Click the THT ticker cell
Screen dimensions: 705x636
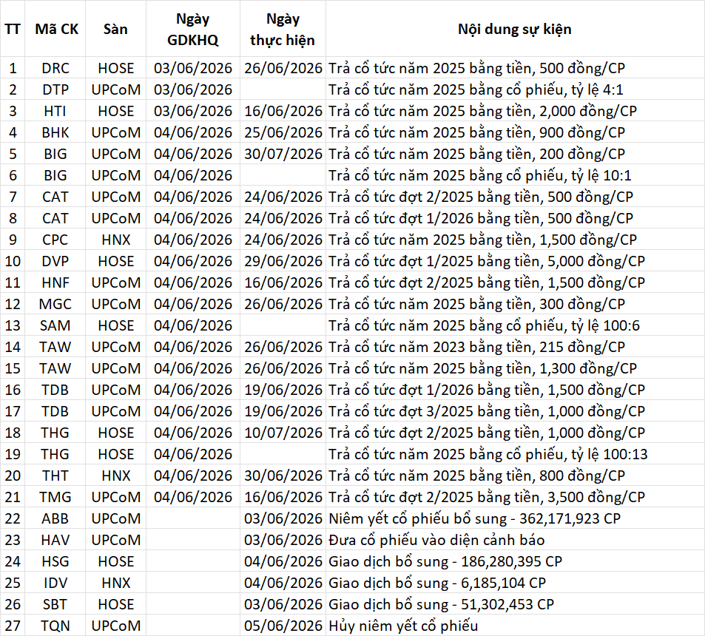pos(55,476)
